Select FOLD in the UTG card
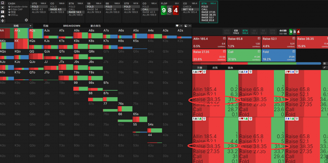 [39, 7]
